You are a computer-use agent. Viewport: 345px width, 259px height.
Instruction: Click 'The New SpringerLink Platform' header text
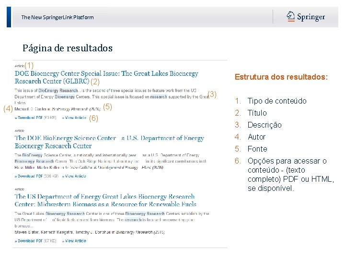(x=57, y=17)
